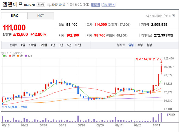The width and height of the screenshot is (179, 132).
Task: Click the 한국거래소(KRX) chart label
Action: tap(12, 53)
